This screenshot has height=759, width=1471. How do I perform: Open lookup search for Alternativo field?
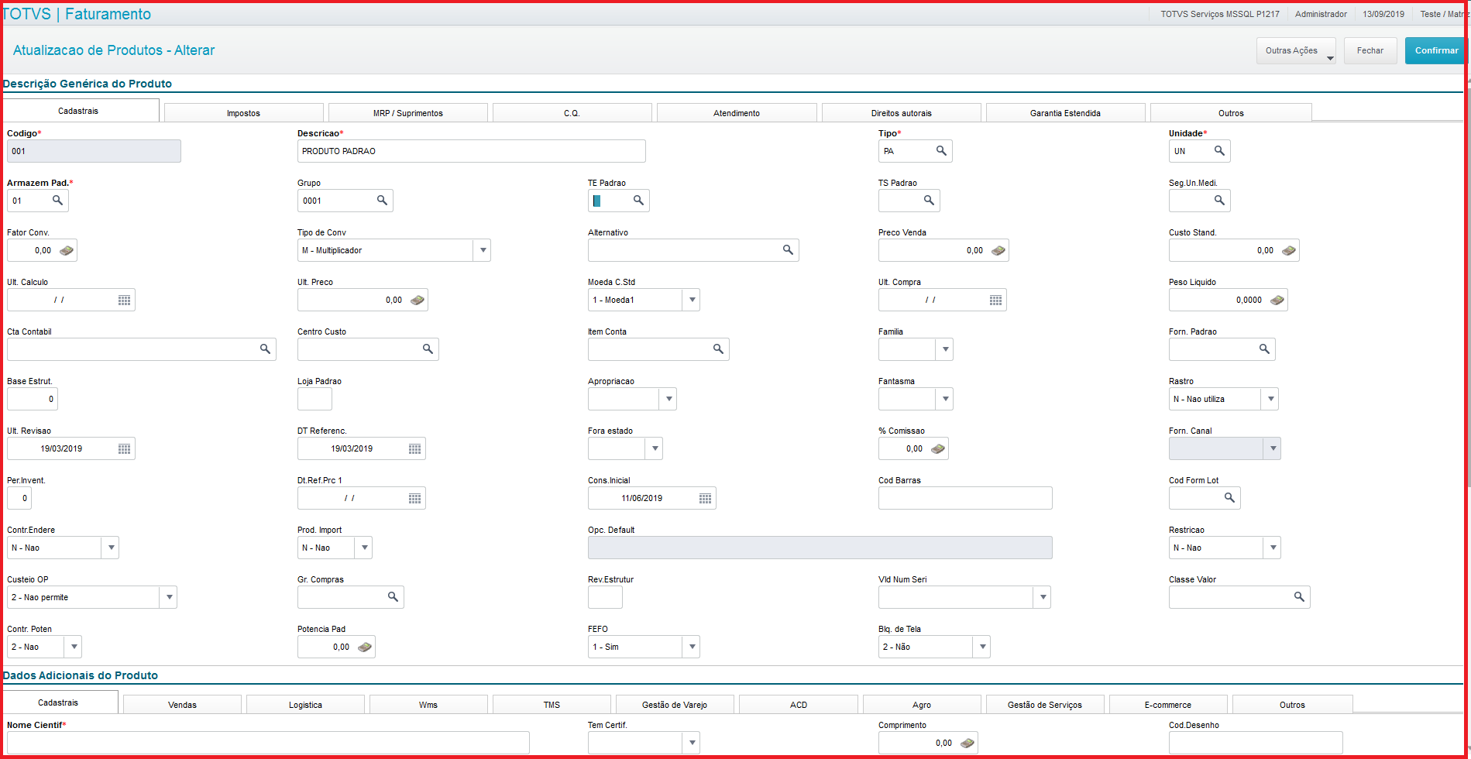[x=788, y=250]
